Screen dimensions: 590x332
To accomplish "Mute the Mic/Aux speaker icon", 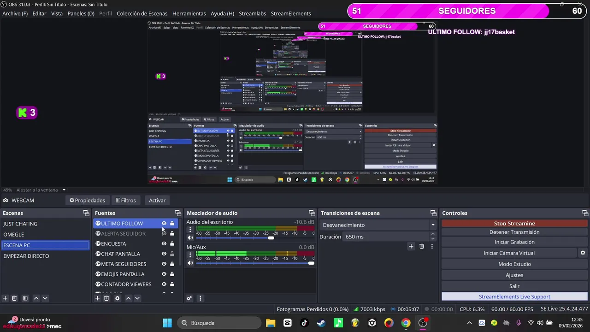I will [190, 263].
